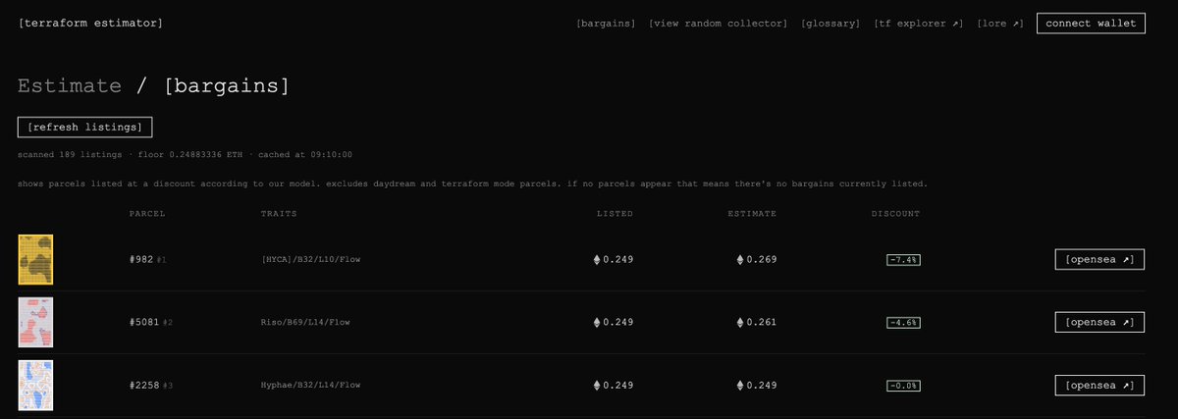Image resolution: width=1178 pixels, height=419 pixels.
Task: Click the -4.6% discount badge
Action: coord(903,323)
